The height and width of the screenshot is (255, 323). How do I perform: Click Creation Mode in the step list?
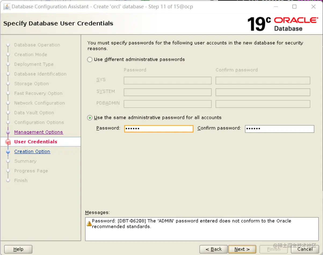(x=31, y=55)
